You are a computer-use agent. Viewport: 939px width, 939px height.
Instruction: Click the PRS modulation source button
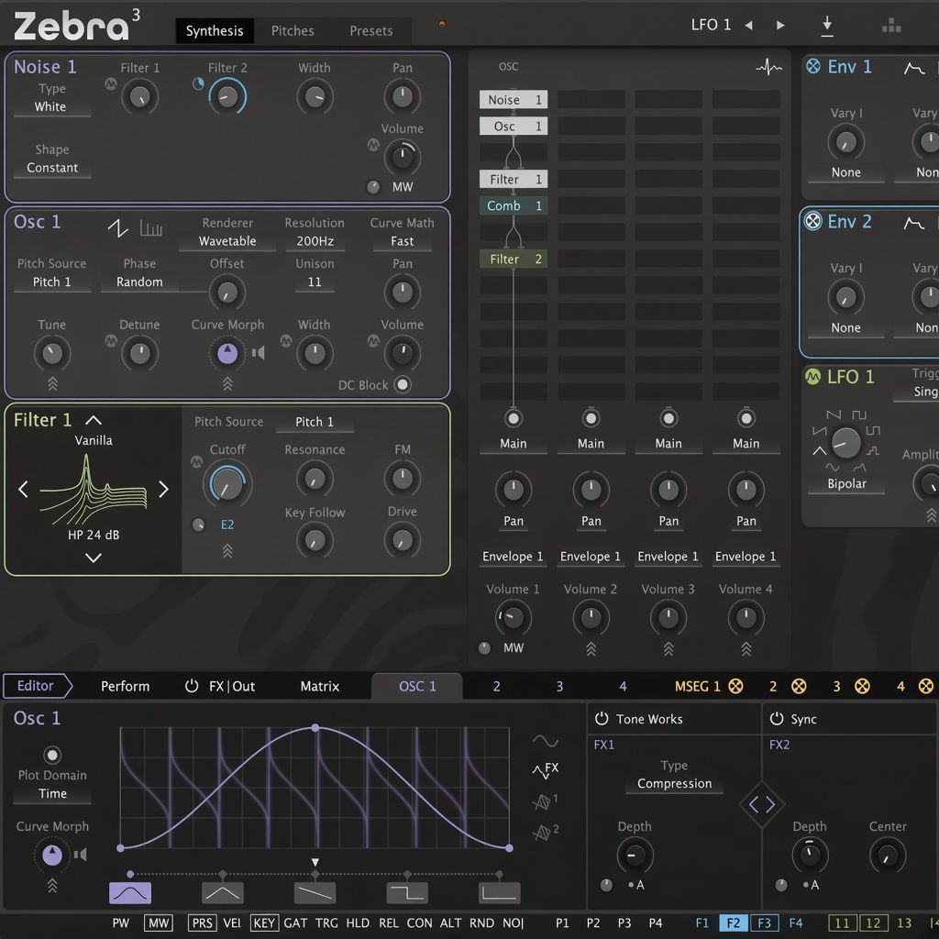pos(202,922)
